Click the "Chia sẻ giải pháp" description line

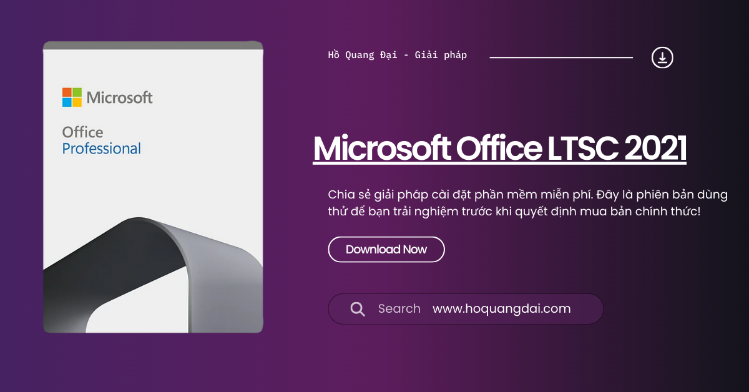click(x=527, y=195)
